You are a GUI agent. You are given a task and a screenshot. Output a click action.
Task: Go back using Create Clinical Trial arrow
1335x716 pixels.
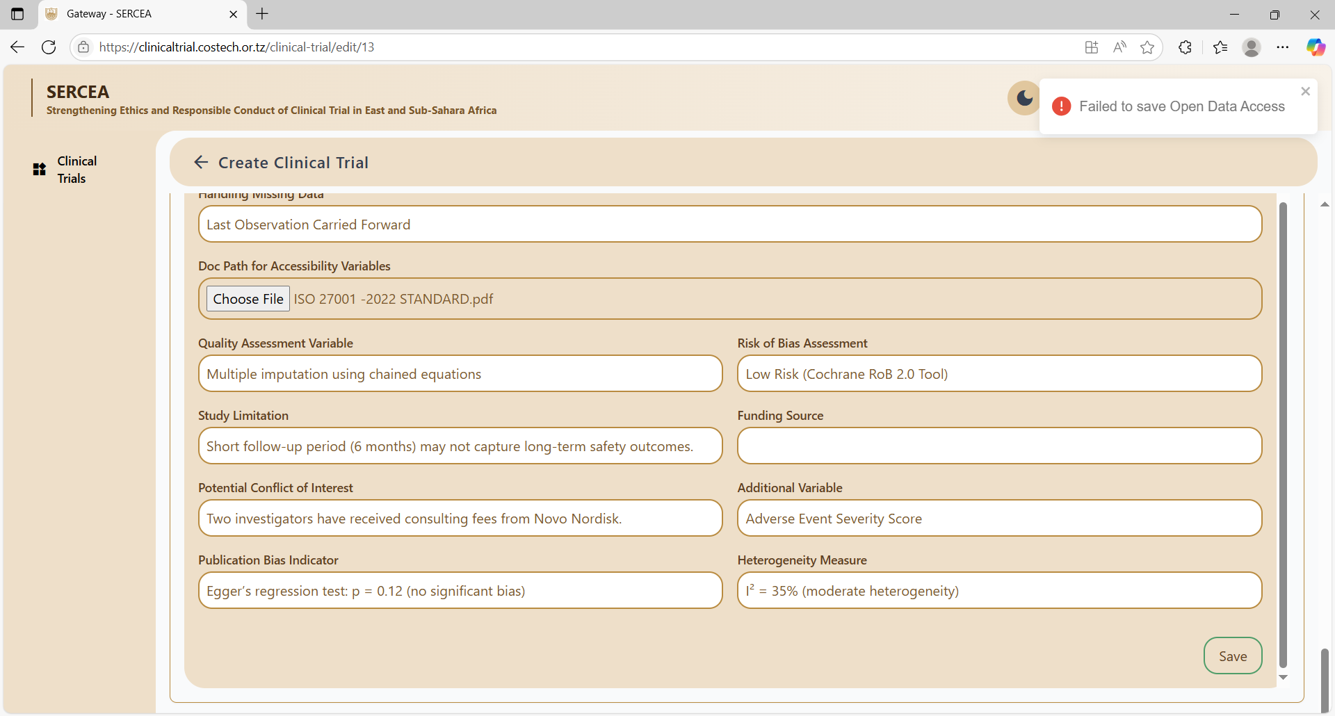click(201, 162)
